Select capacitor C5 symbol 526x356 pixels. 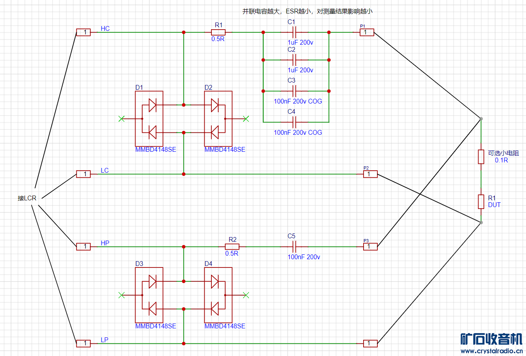pyautogui.click(x=294, y=247)
